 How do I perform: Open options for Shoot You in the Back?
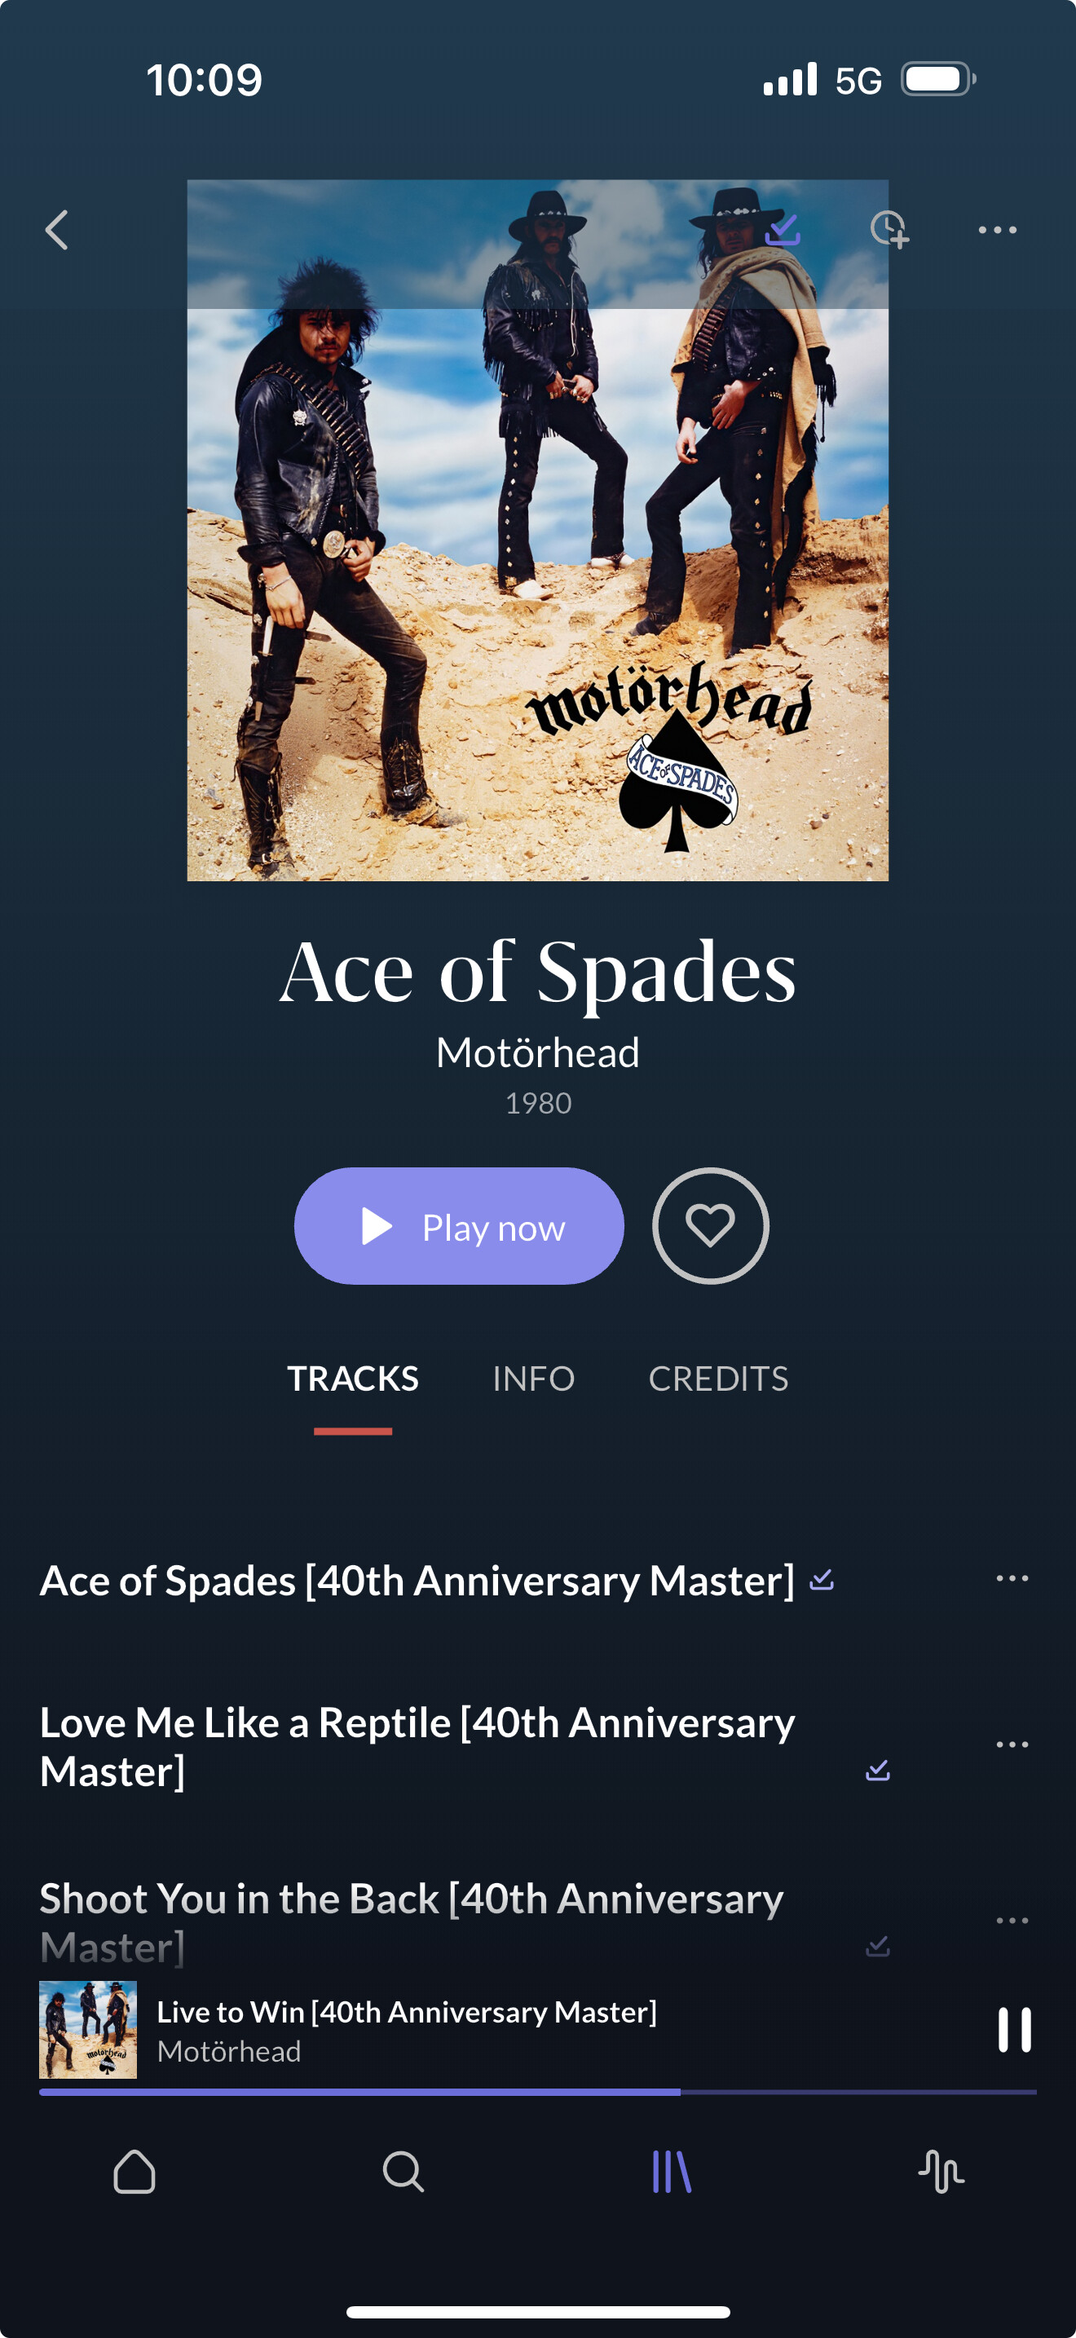click(1012, 1921)
